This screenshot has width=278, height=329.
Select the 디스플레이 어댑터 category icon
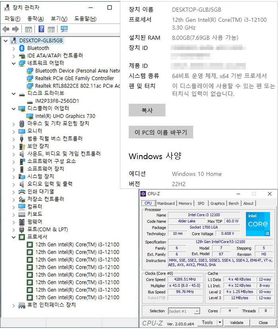coord(22,109)
